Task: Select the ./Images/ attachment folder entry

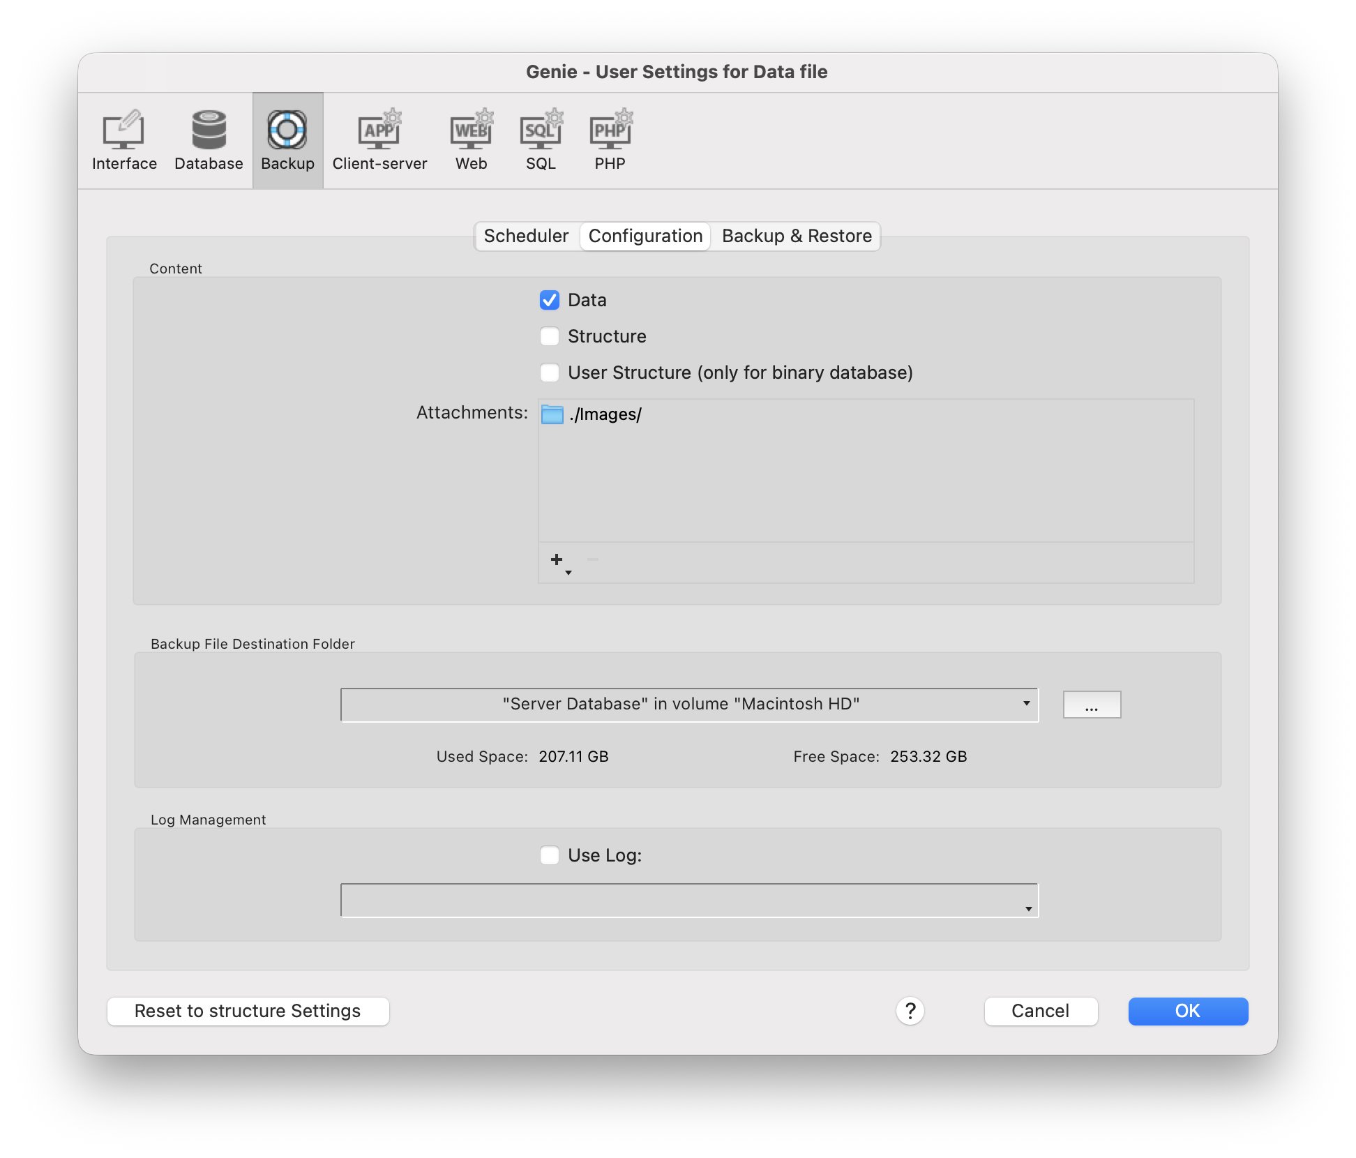Action: click(605, 414)
